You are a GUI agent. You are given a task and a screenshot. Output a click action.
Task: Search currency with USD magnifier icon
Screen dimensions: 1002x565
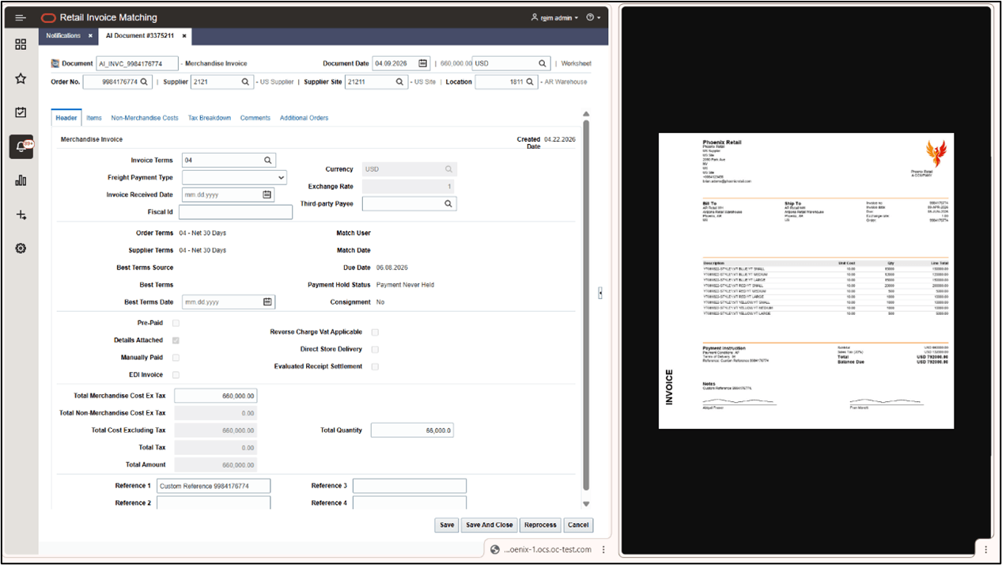543,63
